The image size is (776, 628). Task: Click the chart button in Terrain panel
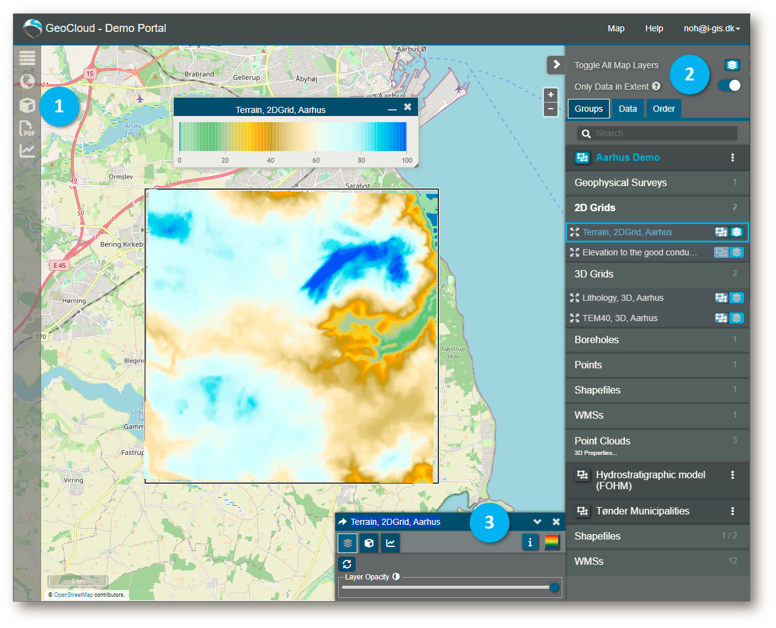390,543
